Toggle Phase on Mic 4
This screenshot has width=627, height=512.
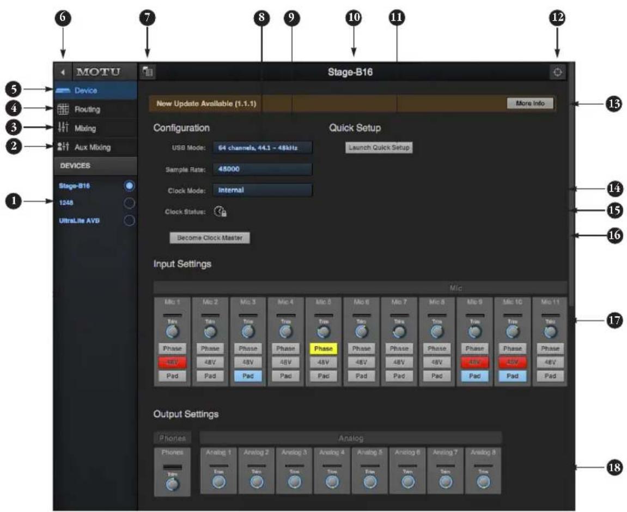285,349
